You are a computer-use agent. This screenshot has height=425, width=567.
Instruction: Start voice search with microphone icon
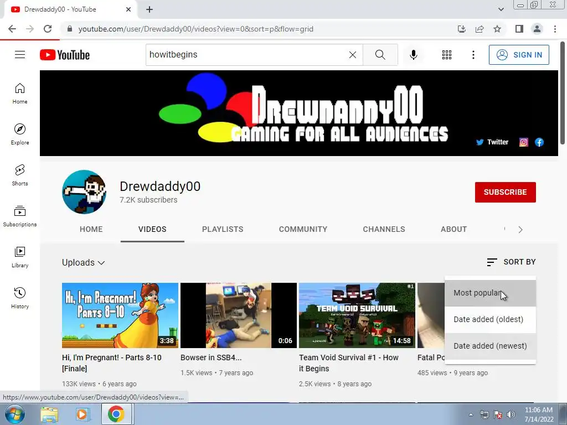point(413,55)
